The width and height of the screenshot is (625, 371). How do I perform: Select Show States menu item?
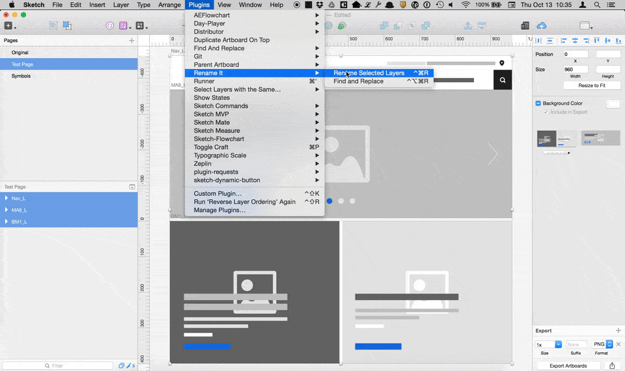click(255, 98)
